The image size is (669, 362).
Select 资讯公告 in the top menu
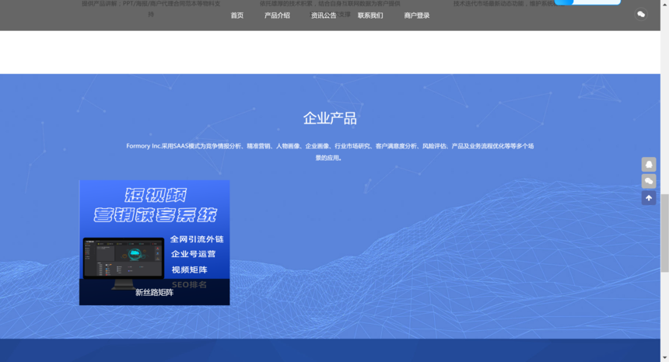(324, 16)
